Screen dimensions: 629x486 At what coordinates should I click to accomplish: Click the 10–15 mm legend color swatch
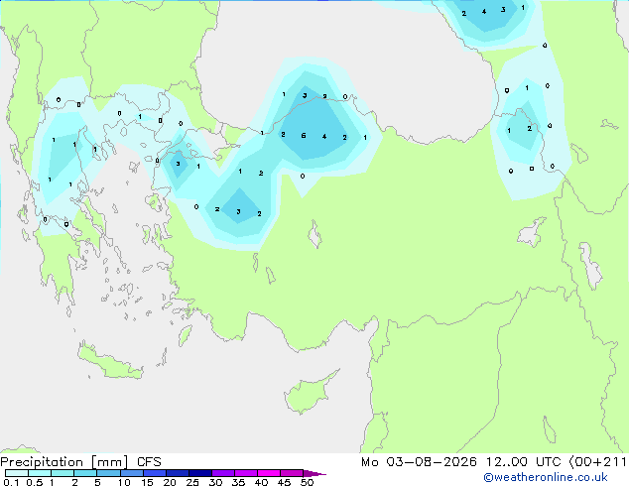pyautogui.click(x=131, y=473)
